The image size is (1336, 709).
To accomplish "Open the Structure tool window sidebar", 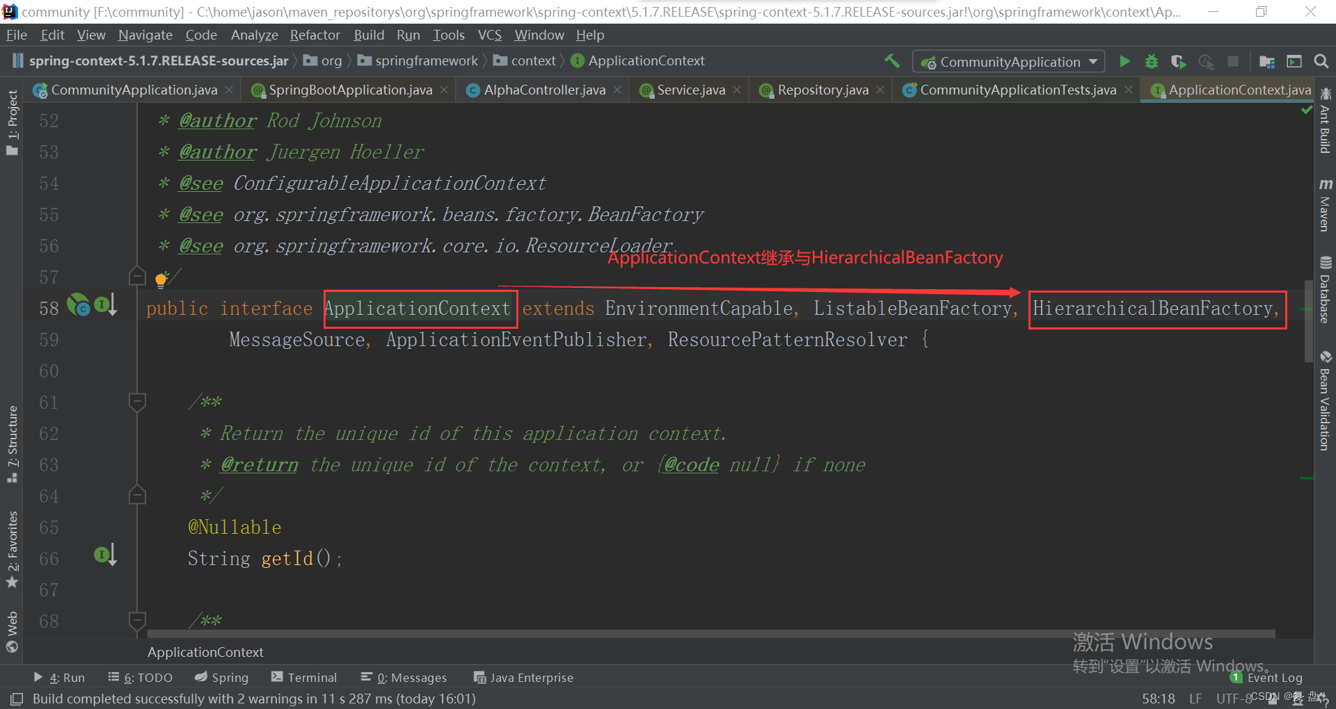I will point(12,443).
